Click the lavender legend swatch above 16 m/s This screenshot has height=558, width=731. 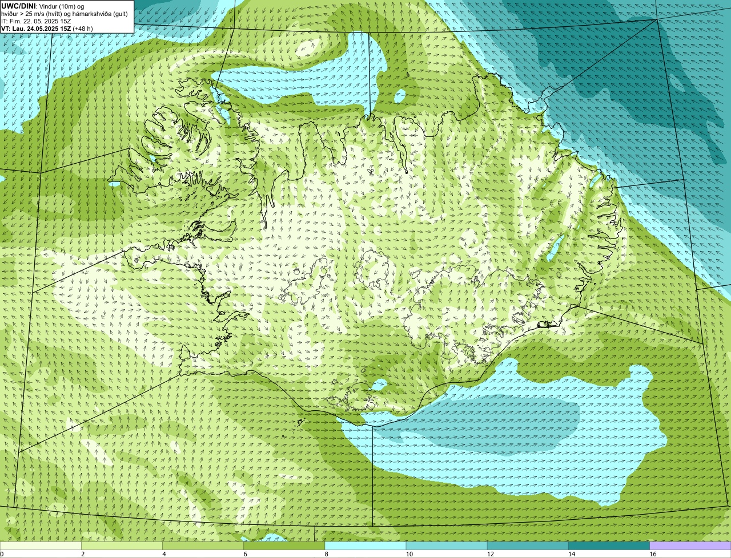[690, 545]
